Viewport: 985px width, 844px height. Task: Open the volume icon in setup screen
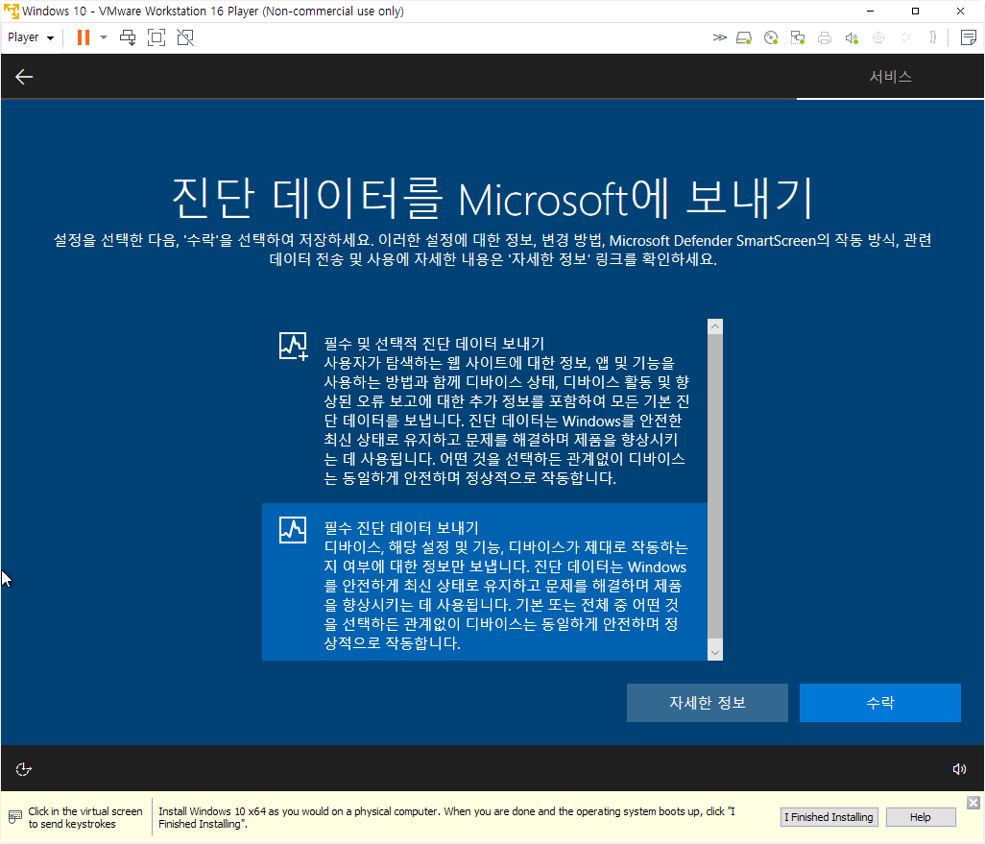[959, 769]
